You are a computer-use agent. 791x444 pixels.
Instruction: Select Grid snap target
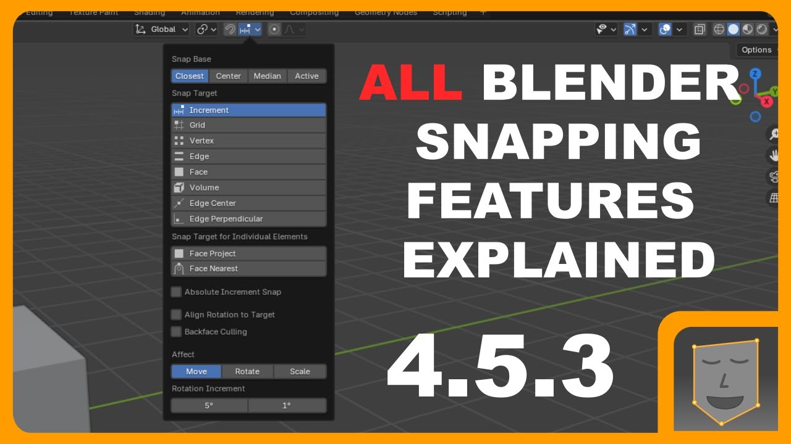(x=248, y=125)
